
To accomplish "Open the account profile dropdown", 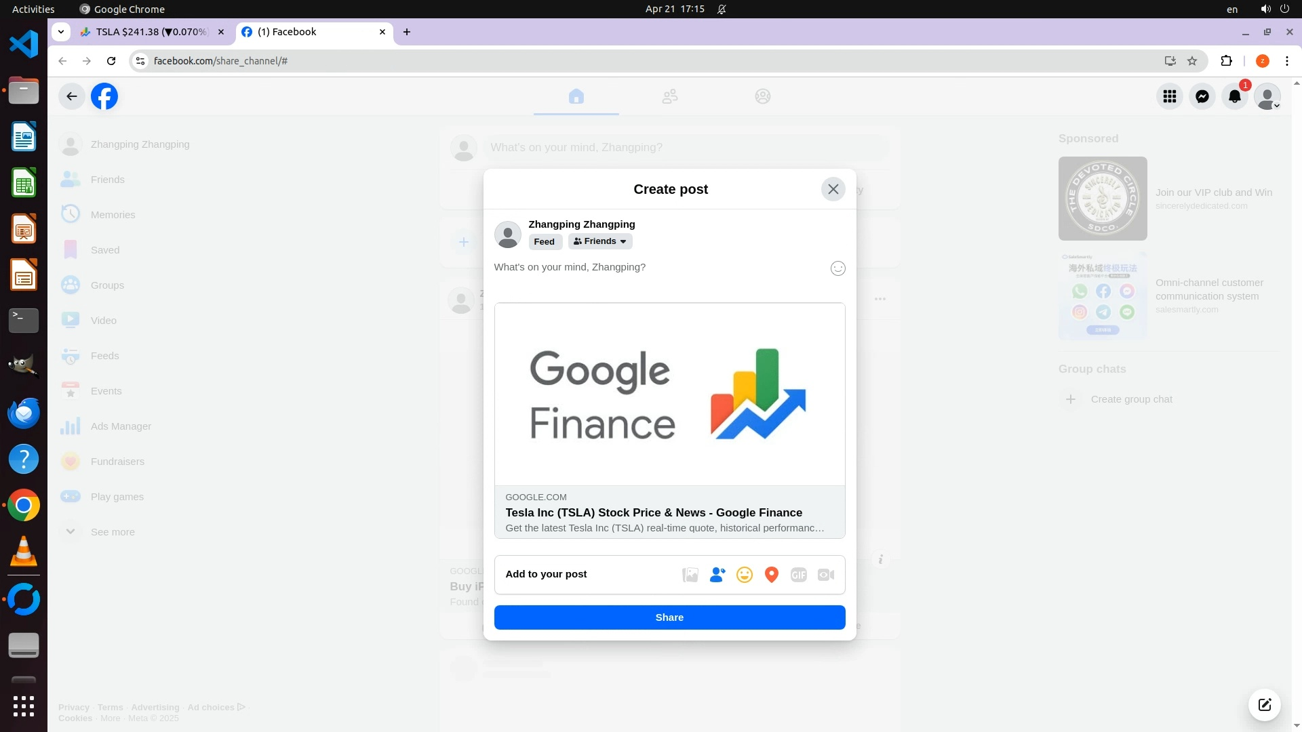I will point(1267,96).
